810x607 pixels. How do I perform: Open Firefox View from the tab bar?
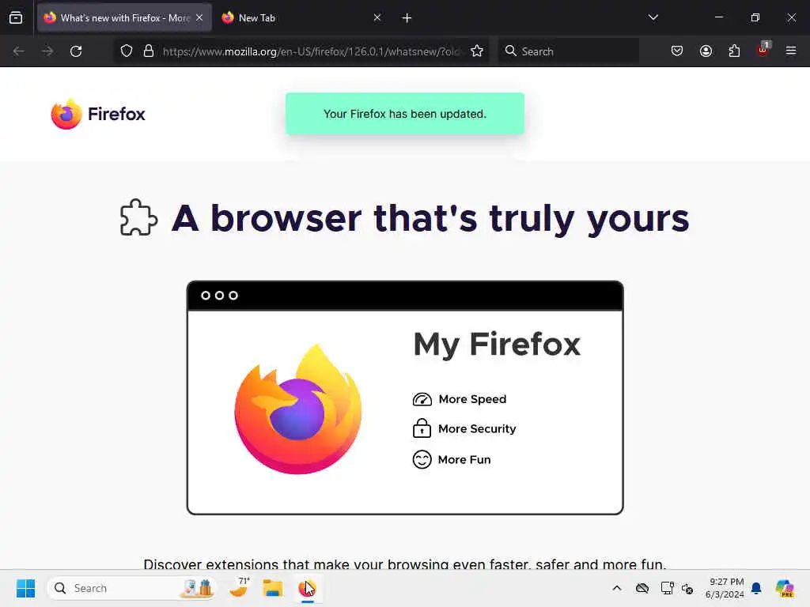click(16, 18)
